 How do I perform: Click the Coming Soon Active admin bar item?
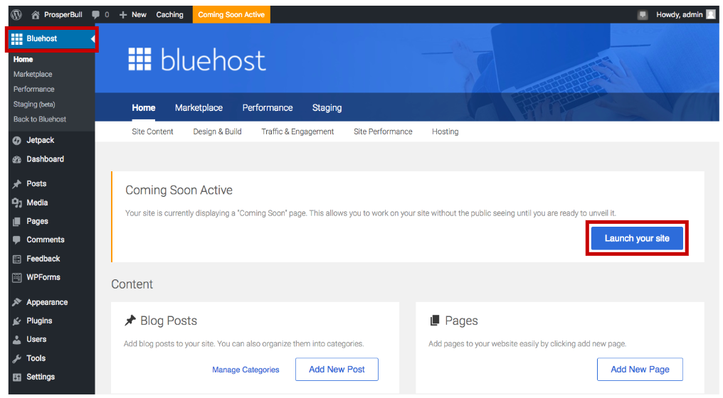pos(231,15)
